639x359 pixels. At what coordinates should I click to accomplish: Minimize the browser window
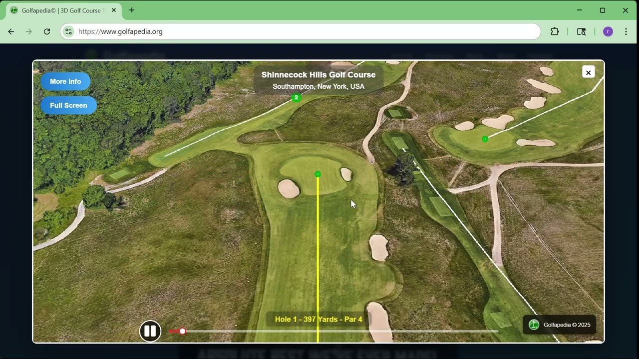(x=580, y=10)
